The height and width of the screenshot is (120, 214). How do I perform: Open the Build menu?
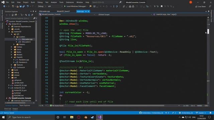(x=33, y=2)
